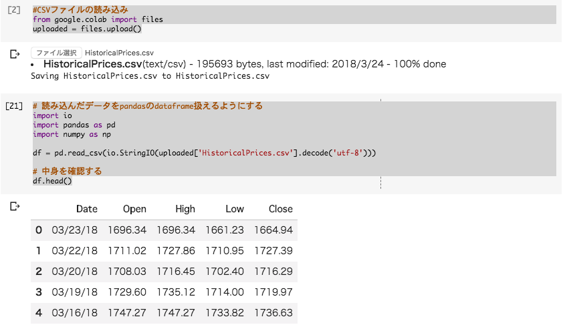Click the 'import pandas as pd' line
This screenshot has height=335, width=563.
(74, 125)
